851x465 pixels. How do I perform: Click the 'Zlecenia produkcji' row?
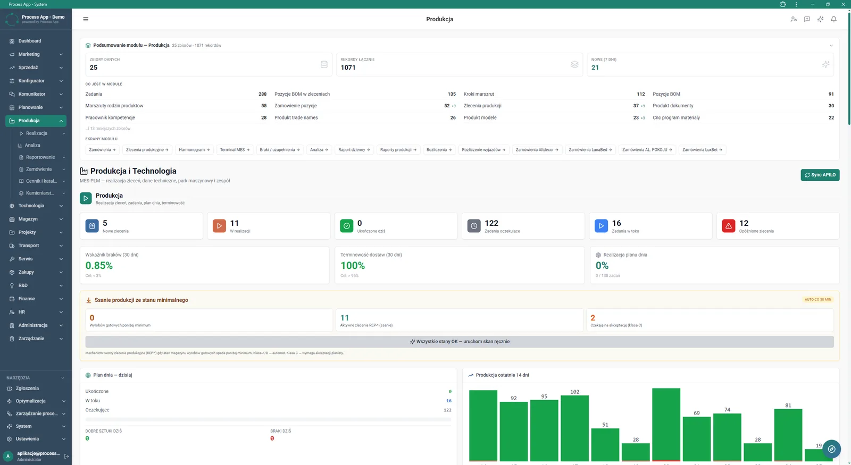click(554, 106)
